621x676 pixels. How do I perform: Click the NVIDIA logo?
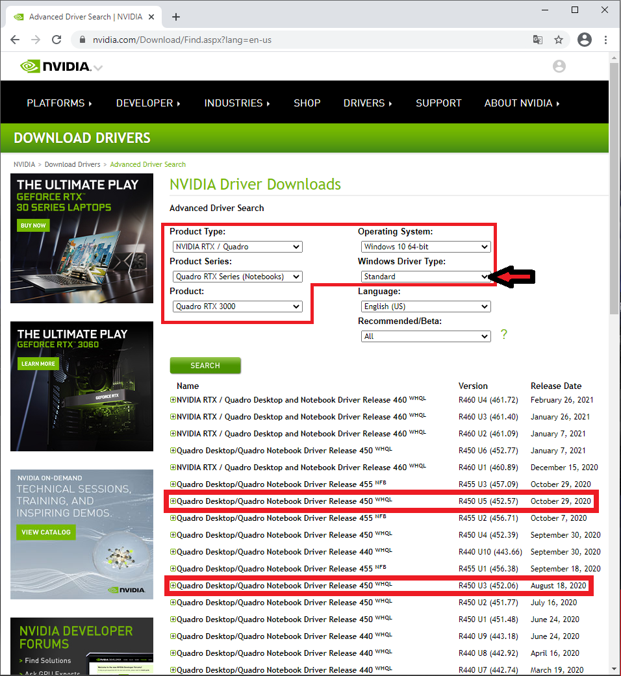pyautogui.click(x=56, y=66)
